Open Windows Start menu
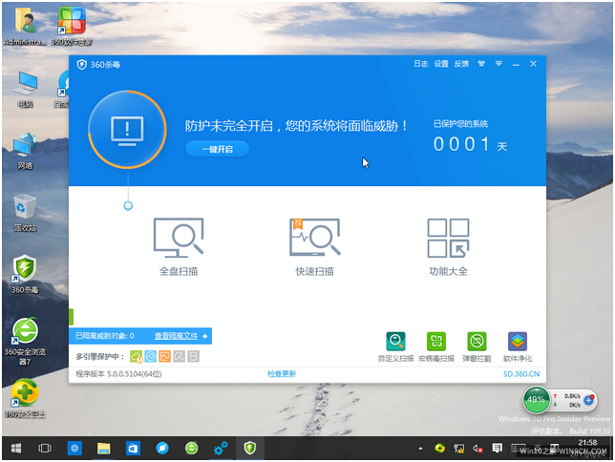 click(x=15, y=447)
